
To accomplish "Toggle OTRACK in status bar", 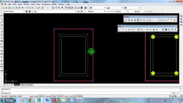I will (x=60, y=96).
